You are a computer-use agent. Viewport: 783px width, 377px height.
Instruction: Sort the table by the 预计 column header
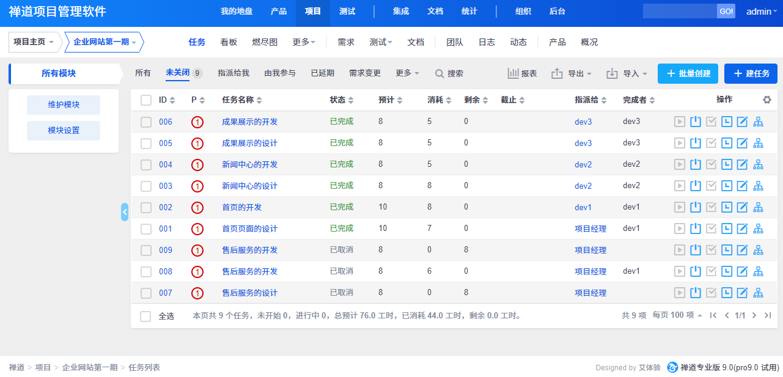(389, 100)
